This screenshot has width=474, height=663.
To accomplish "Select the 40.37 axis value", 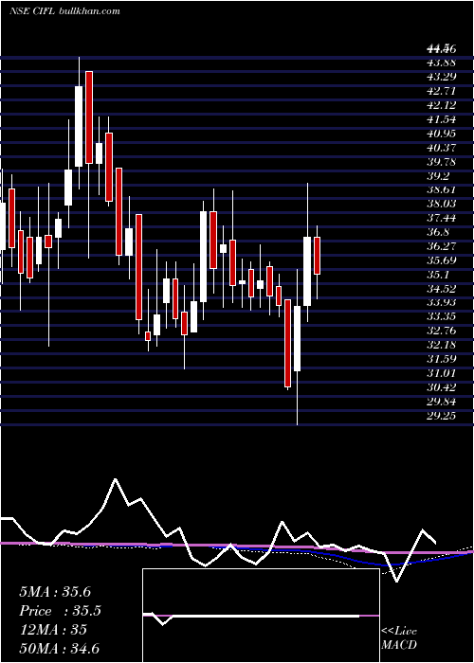I will click(442, 148).
